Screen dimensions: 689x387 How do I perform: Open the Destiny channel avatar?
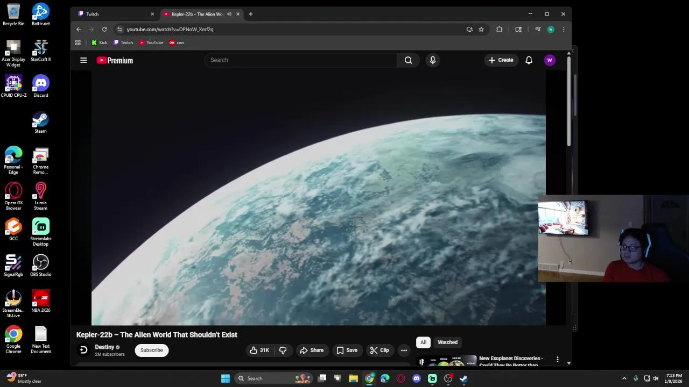point(83,350)
